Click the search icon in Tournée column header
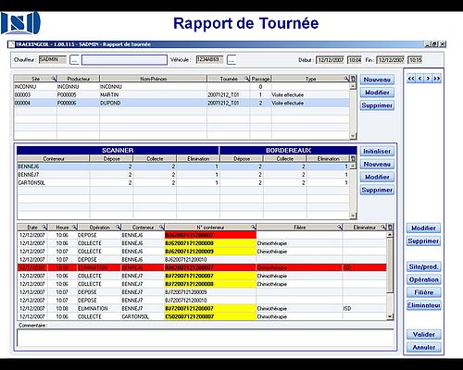The width and height of the screenshot is (463, 370). point(246,79)
